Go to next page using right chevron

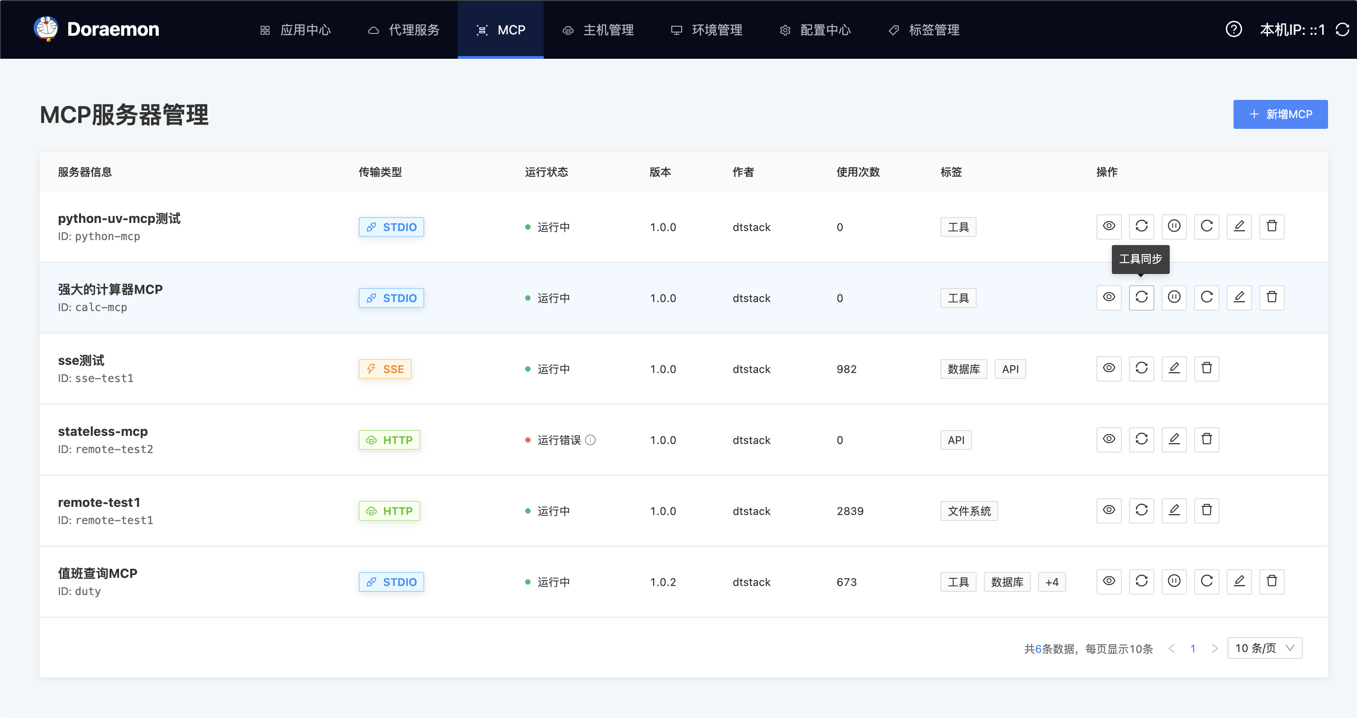point(1214,648)
